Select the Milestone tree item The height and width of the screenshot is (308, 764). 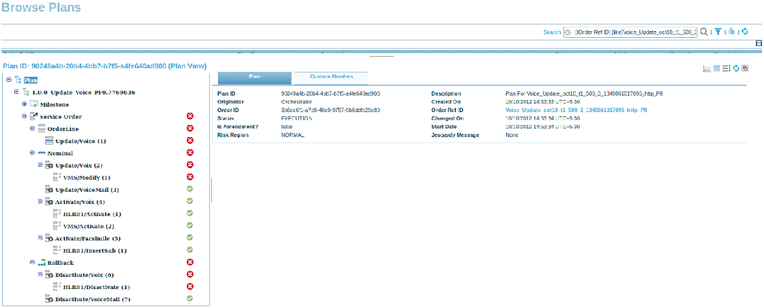[x=54, y=104]
